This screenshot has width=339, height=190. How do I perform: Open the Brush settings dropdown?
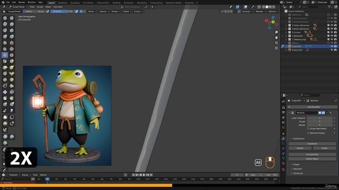click(x=92, y=12)
